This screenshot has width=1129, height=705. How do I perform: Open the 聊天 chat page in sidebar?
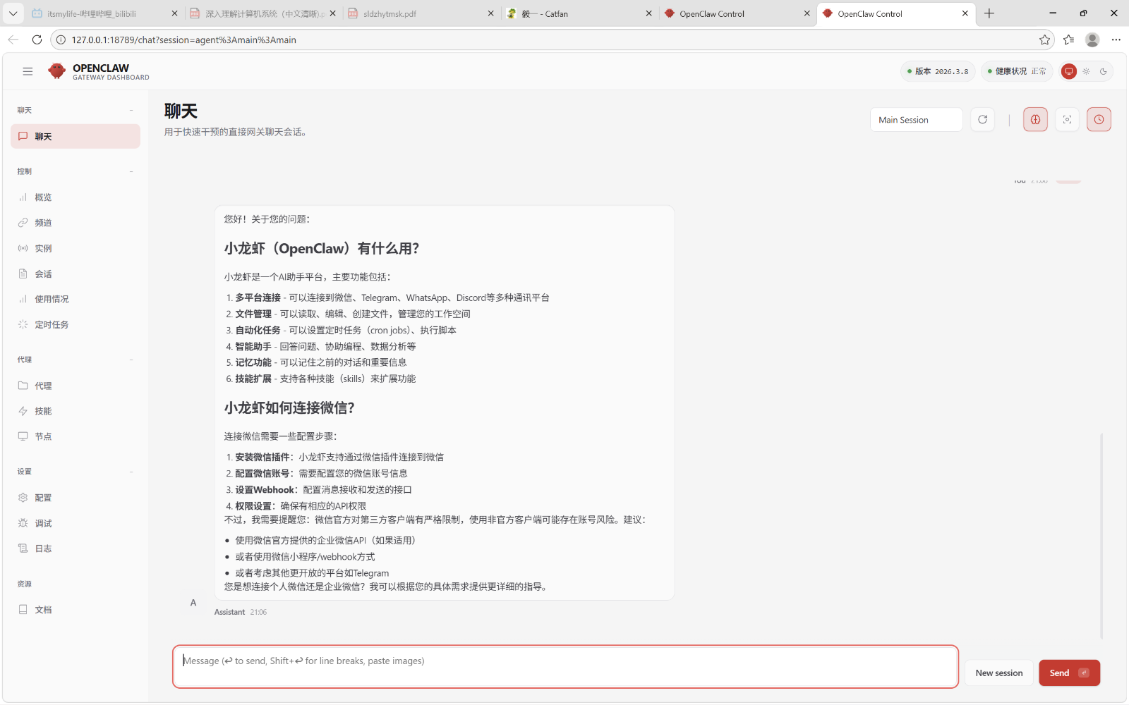click(x=76, y=136)
